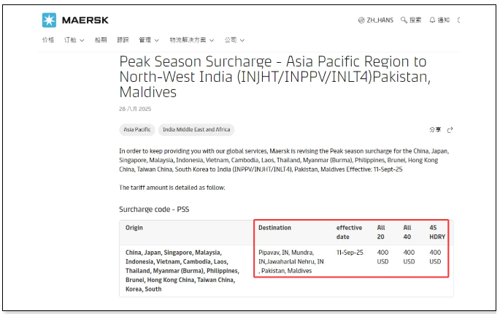The image size is (500, 314).
Task: Click the effective date column header
Action: [349, 232]
